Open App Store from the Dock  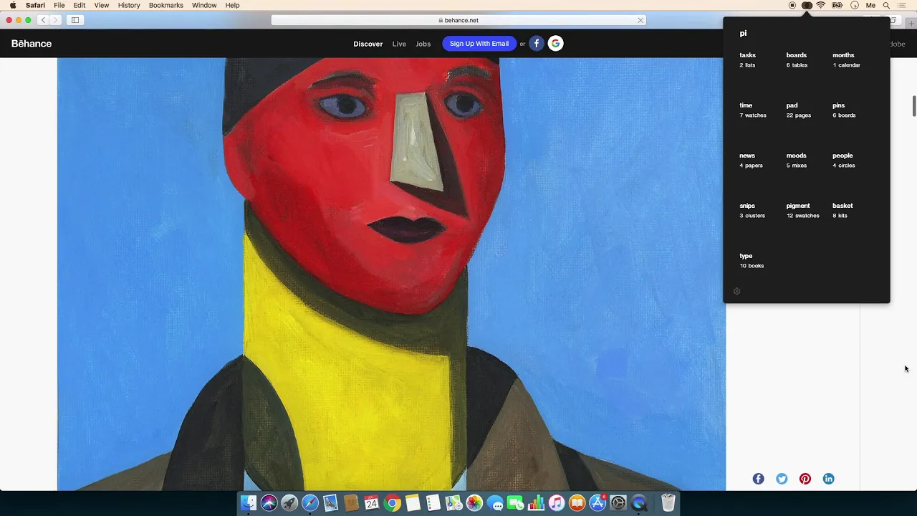click(597, 503)
